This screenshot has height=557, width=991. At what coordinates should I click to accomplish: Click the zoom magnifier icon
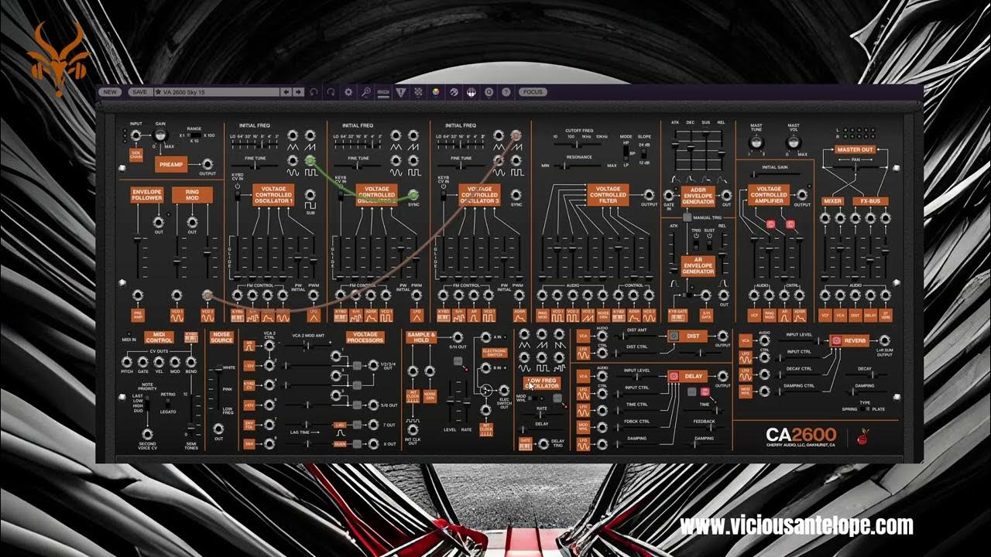click(x=366, y=92)
